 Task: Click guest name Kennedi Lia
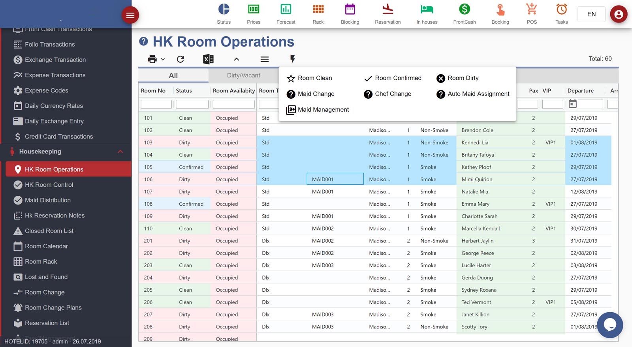pyautogui.click(x=475, y=143)
